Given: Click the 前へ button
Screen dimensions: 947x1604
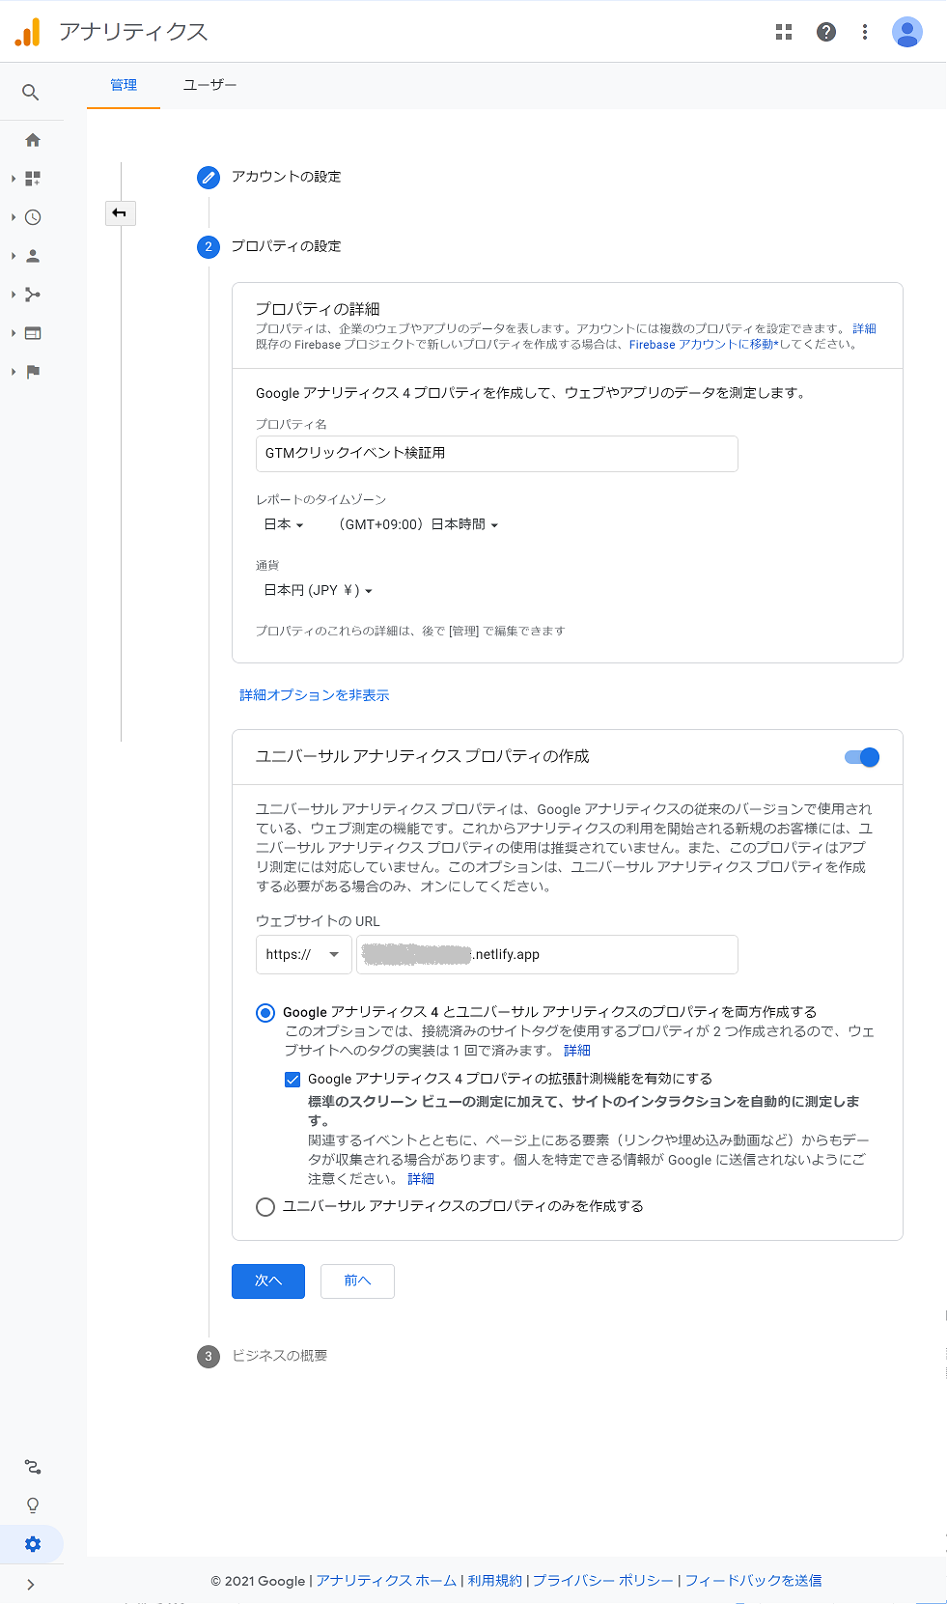Looking at the screenshot, I should (357, 1281).
